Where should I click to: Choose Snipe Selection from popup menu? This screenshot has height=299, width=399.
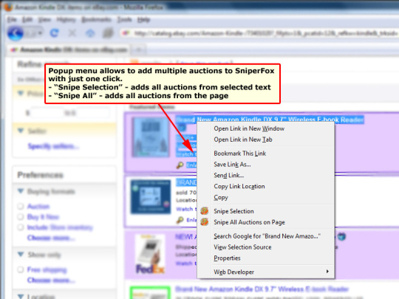point(233,211)
